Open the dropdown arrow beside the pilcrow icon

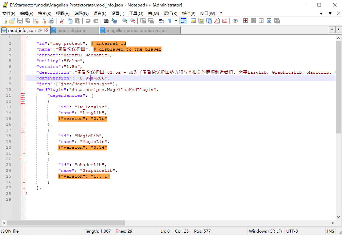click(176, 21)
